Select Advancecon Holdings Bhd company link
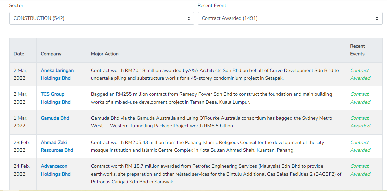This screenshot has width=387, height=191. 55,170
